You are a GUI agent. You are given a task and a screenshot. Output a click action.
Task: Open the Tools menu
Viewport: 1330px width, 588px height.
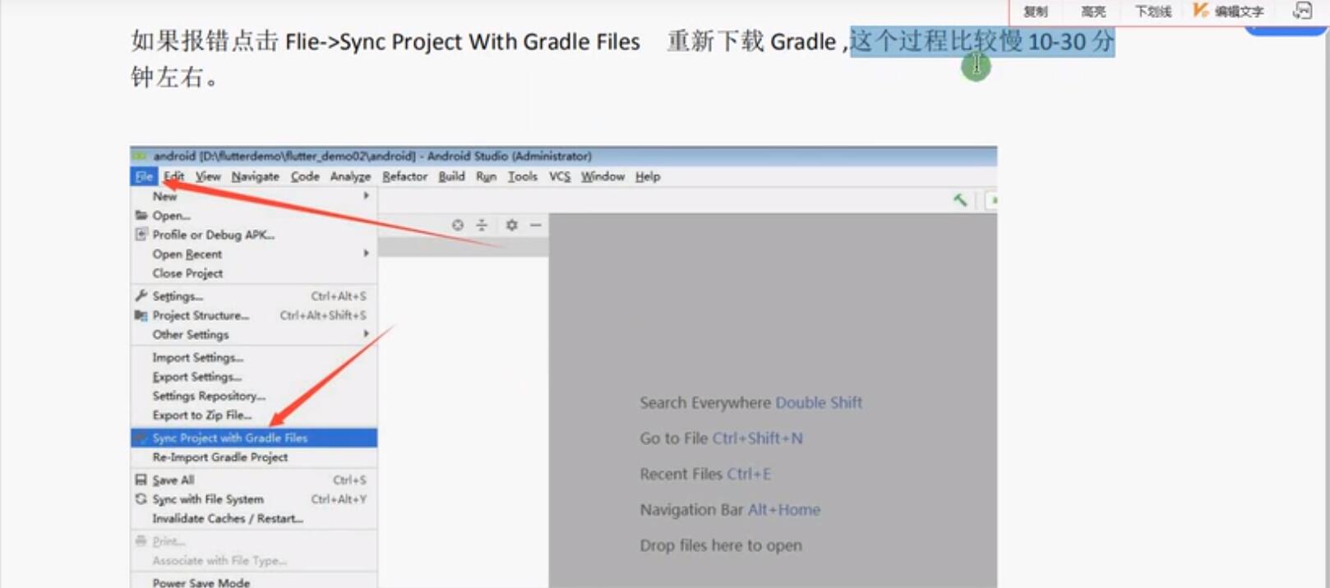(522, 177)
